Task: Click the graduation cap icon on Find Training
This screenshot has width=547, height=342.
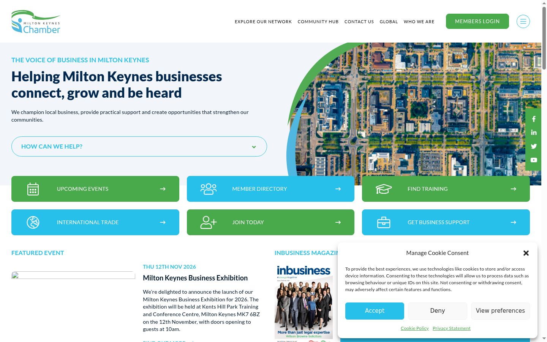Action: click(384, 189)
